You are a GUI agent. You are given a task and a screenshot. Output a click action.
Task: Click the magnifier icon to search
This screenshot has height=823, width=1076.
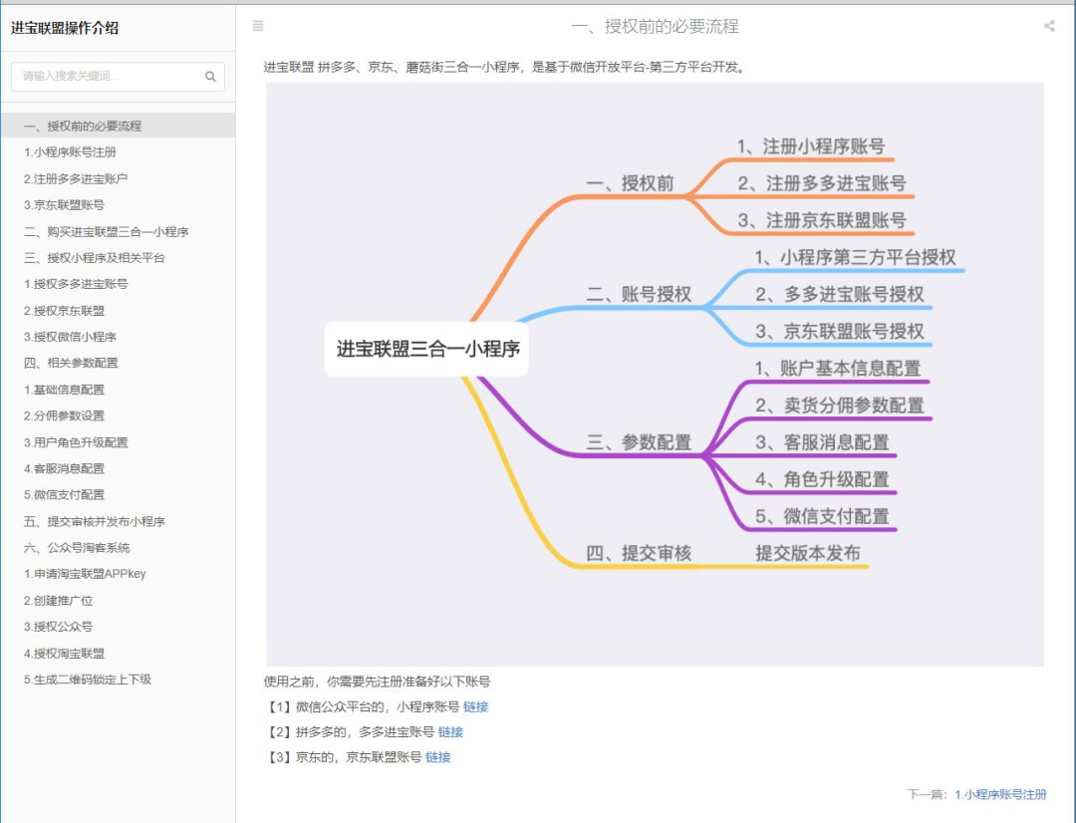tap(210, 75)
